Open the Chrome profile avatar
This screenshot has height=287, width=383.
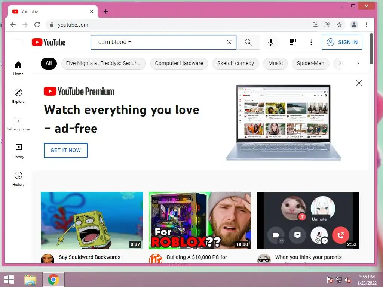click(x=354, y=25)
